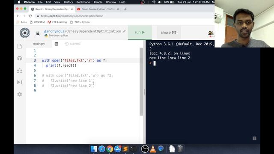Viewport: 274px width, 154px height.
Task: Click console output 'new line 1new line 2'
Action: click(170, 58)
